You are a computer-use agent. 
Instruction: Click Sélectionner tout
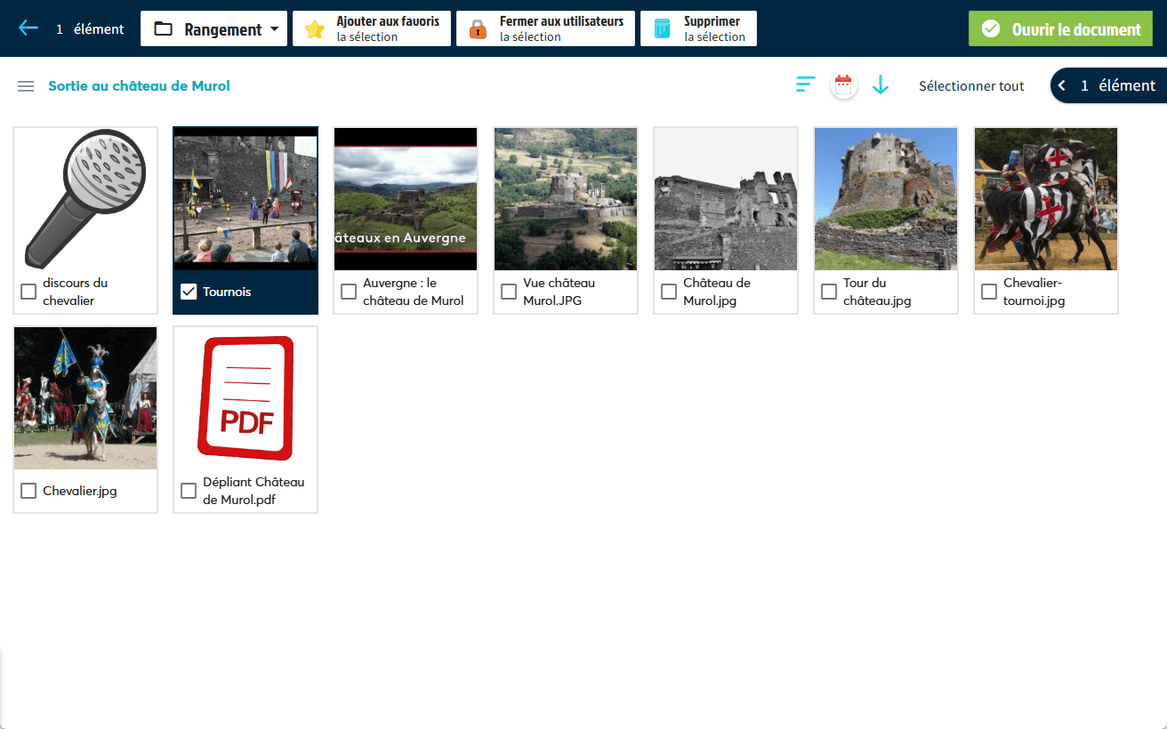click(971, 86)
